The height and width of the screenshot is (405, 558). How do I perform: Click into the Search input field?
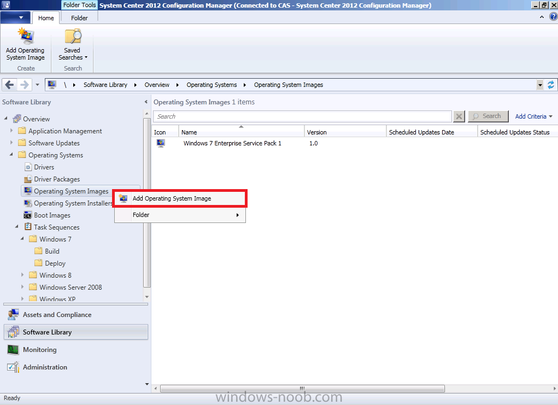(x=302, y=116)
